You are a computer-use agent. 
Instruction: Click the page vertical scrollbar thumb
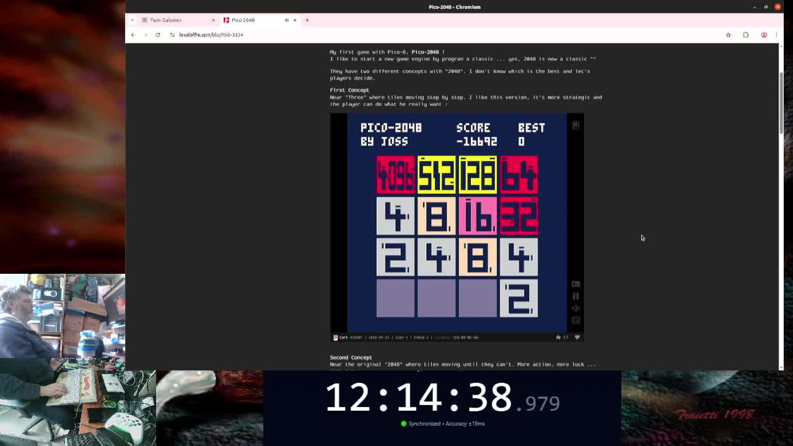(781, 102)
